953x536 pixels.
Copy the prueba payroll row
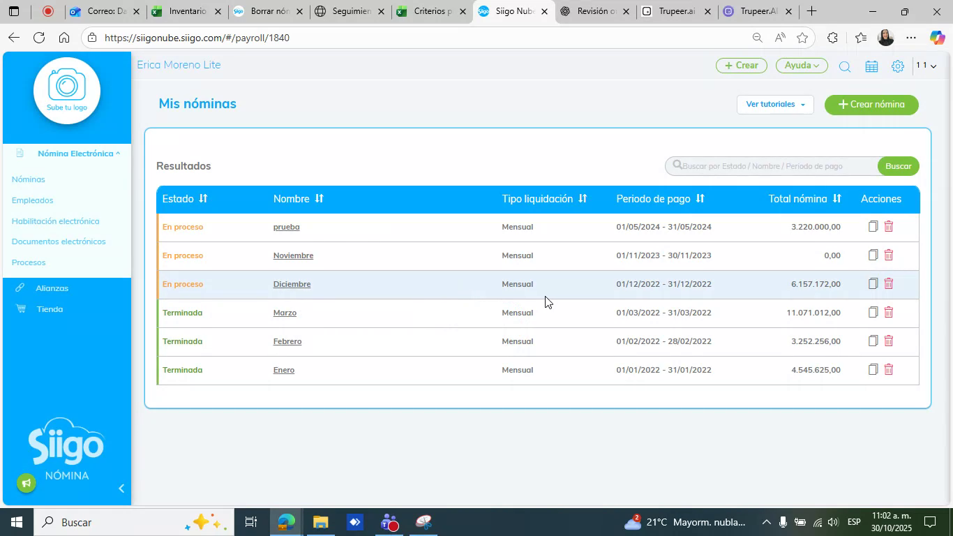[873, 226]
